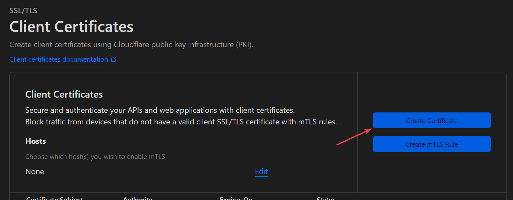Click the Client Certificates page title
Viewport: 513px width, 200px height.
click(71, 27)
